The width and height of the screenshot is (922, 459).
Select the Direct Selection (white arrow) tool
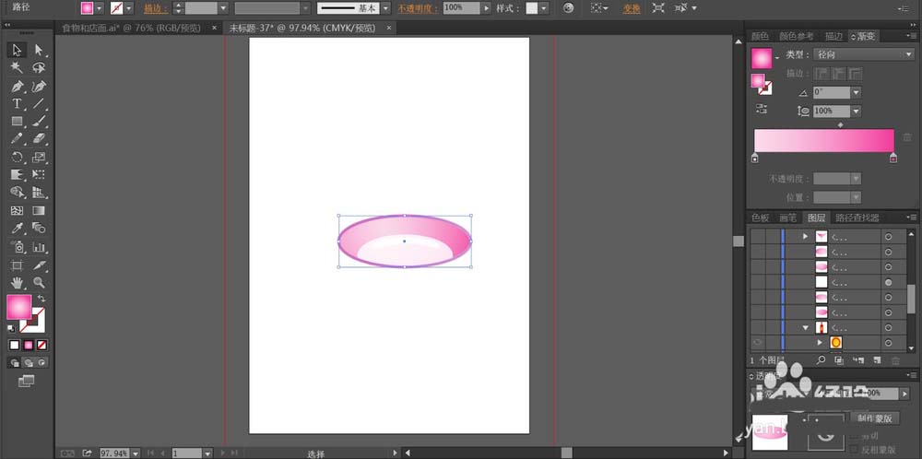(x=39, y=51)
